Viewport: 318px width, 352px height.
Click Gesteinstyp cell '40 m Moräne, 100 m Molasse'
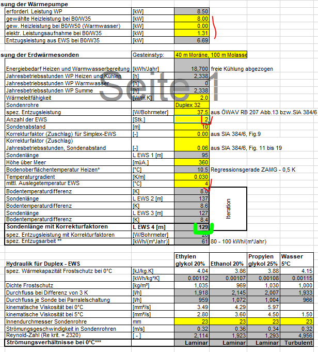211,55
